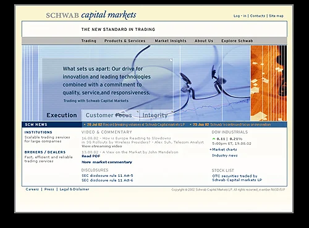Screen dimensions: 309x228
Task: Open SEC disclosure rule 11 Act-5
Action: [x=108, y=176]
